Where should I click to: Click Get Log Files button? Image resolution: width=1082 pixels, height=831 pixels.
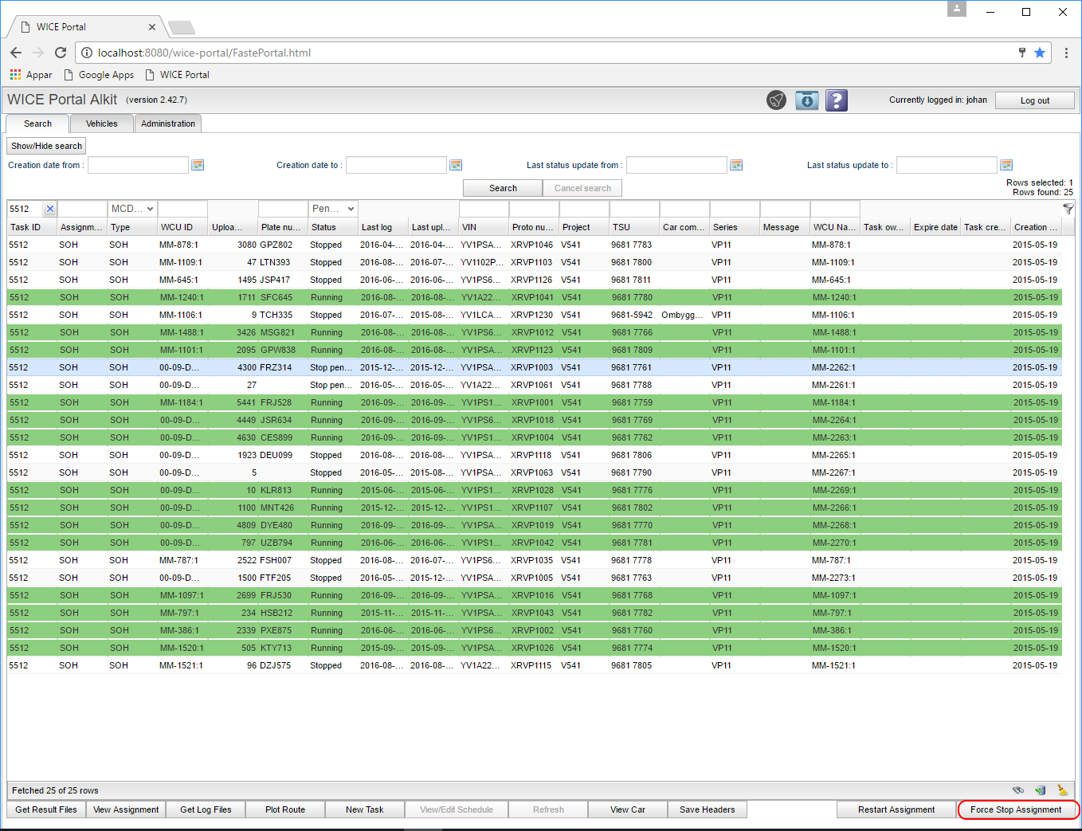[x=206, y=809]
